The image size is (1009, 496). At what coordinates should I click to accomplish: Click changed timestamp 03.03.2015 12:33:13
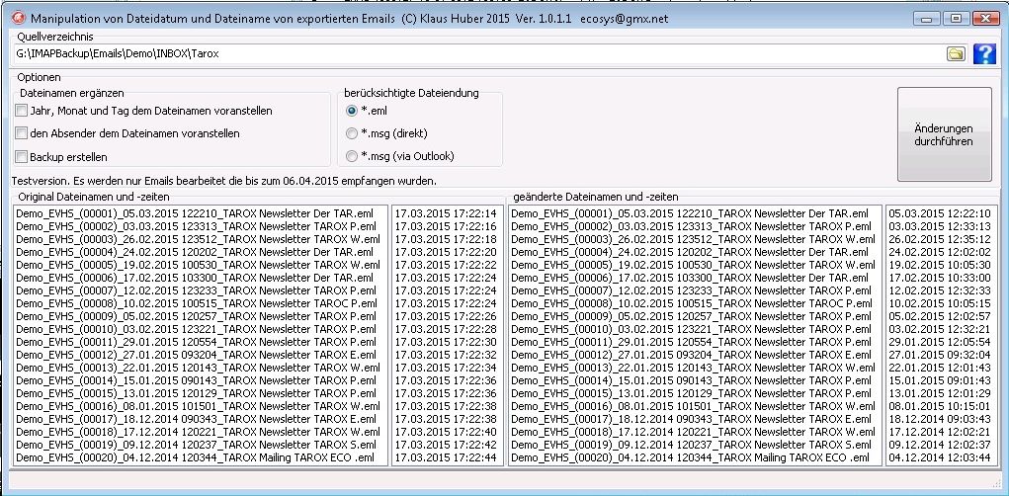coord(940,226)
